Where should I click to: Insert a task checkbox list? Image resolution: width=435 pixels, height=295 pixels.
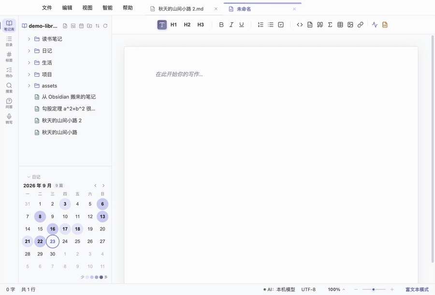point(281,25)
